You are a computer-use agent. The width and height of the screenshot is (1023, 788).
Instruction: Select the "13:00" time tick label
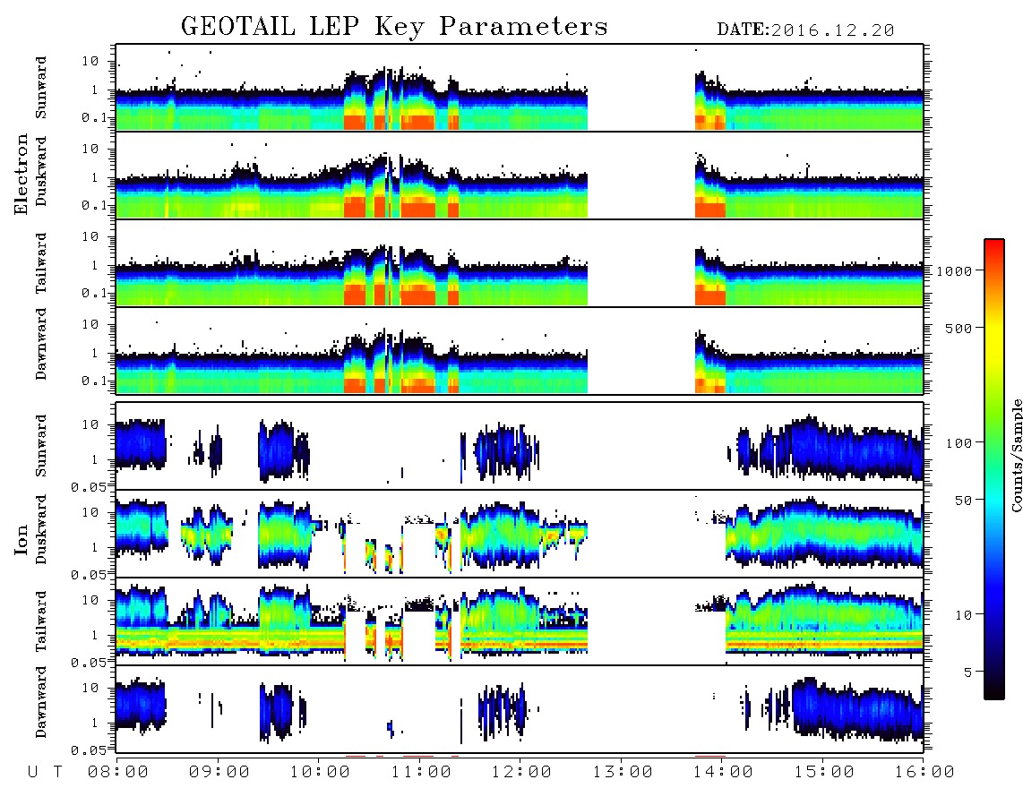[x=623, y=772]
